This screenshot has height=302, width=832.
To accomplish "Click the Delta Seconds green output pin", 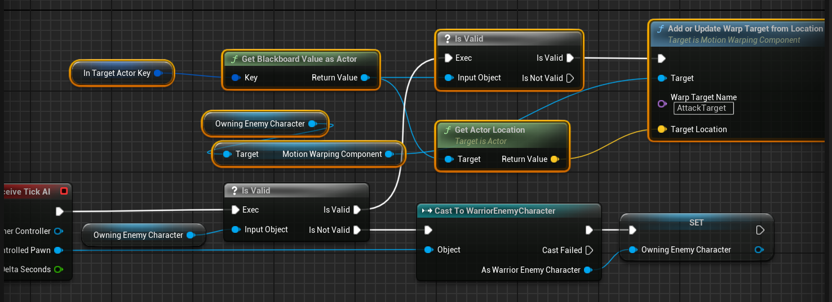I will (x=57, y=269).
